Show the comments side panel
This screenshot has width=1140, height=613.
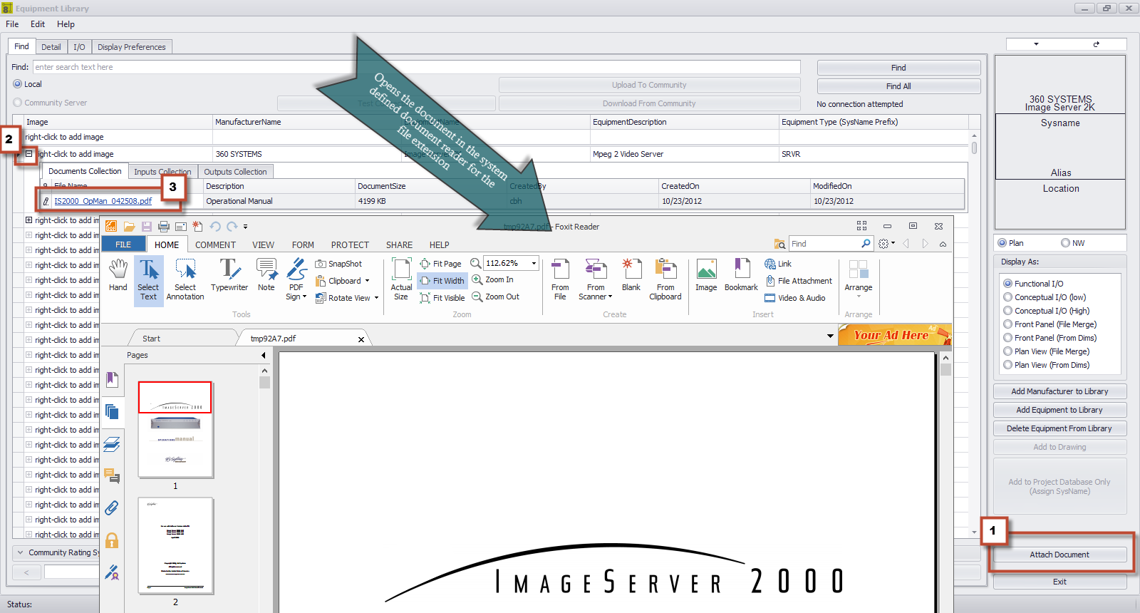[x=112, y=475]
